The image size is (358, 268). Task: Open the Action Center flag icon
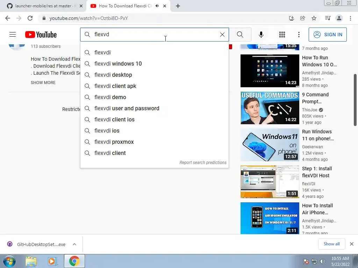coord(306,261)
